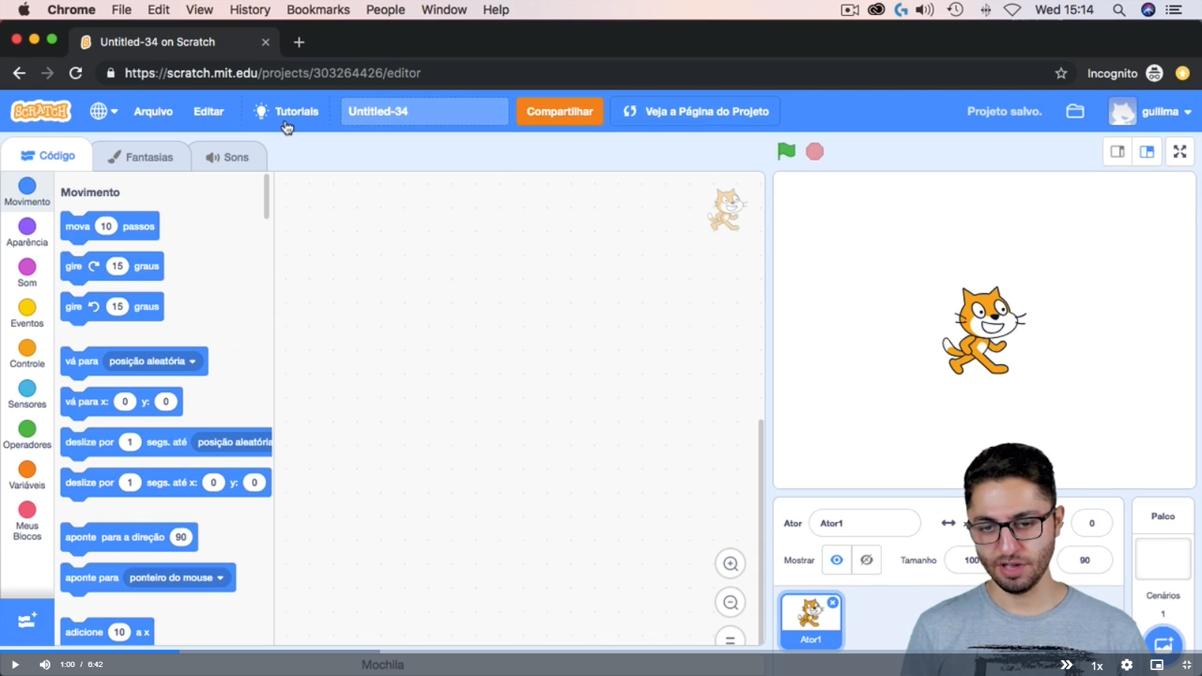
Task: Click Veja a Página do Projeto
Action: tap(696, 111)
